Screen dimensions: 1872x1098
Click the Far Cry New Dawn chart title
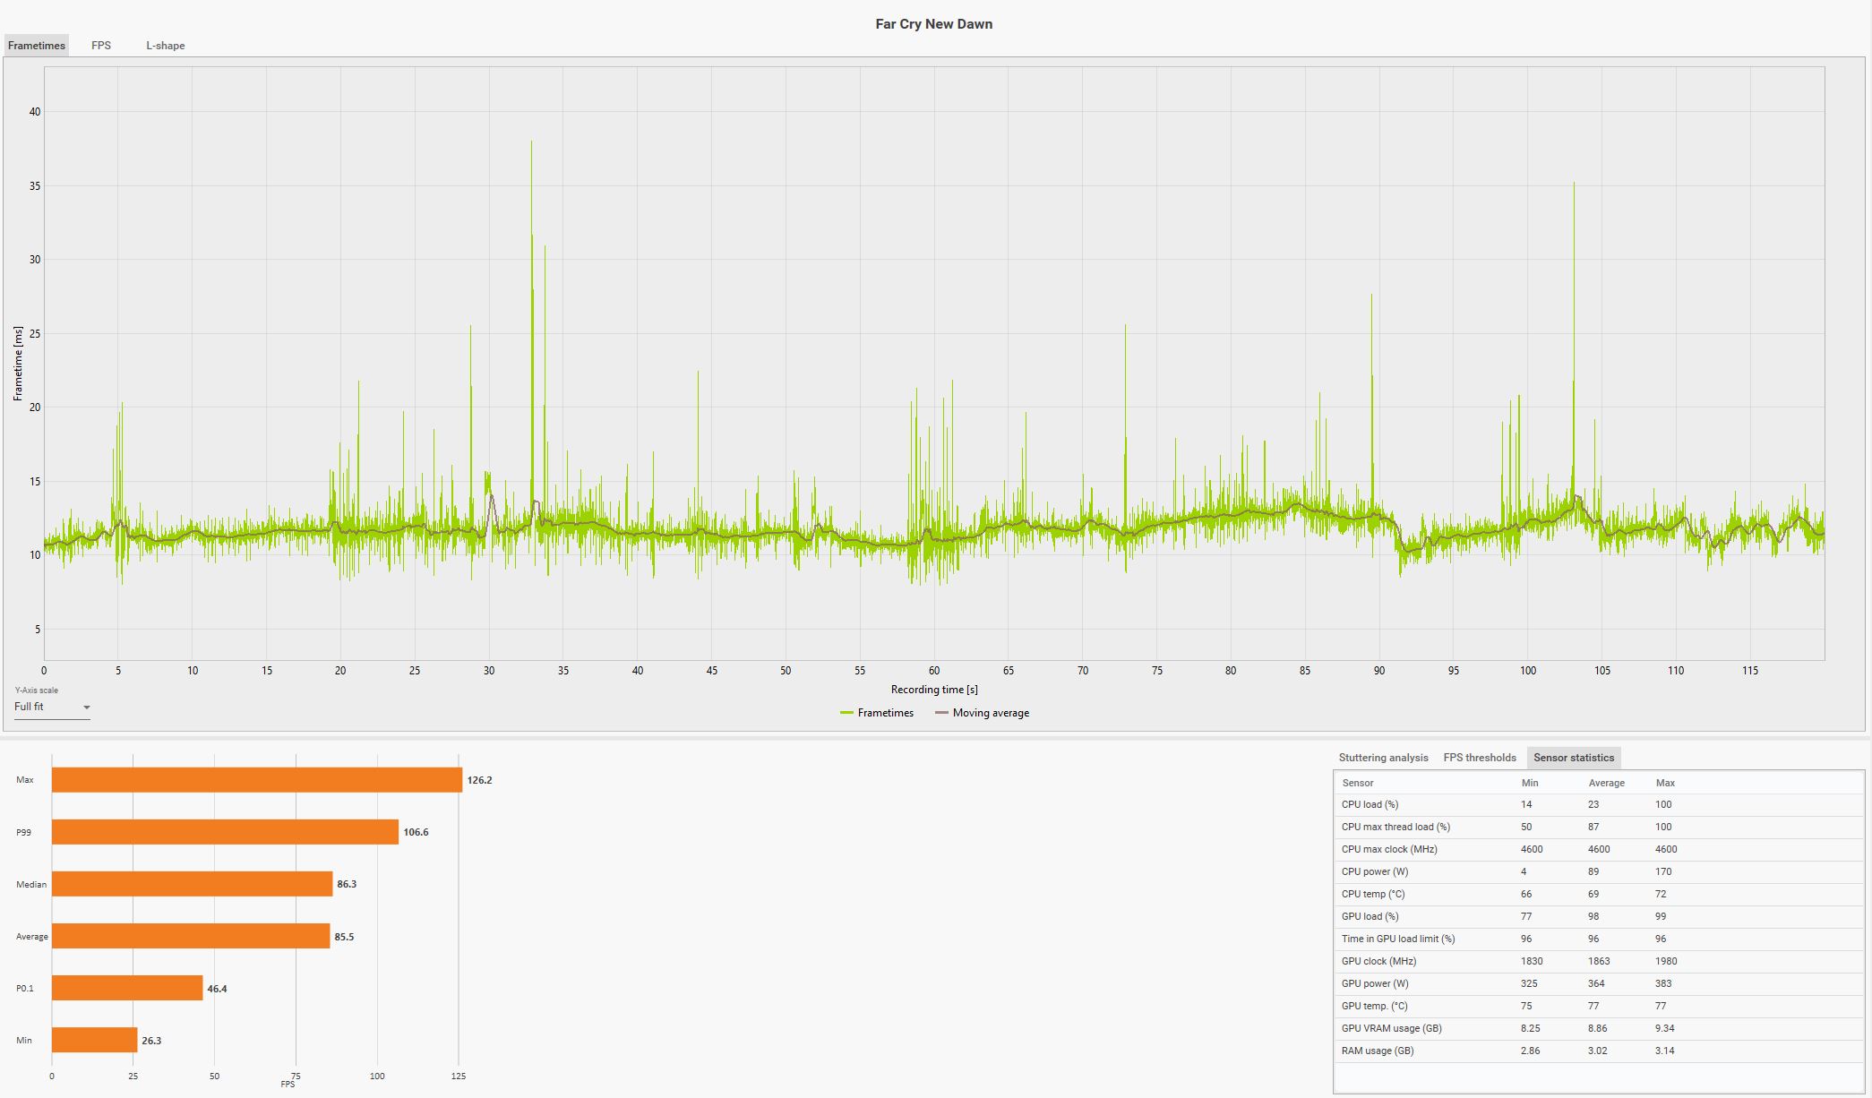933,24
